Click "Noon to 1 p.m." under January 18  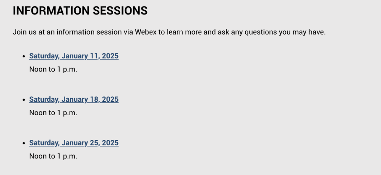click(53, 113)
